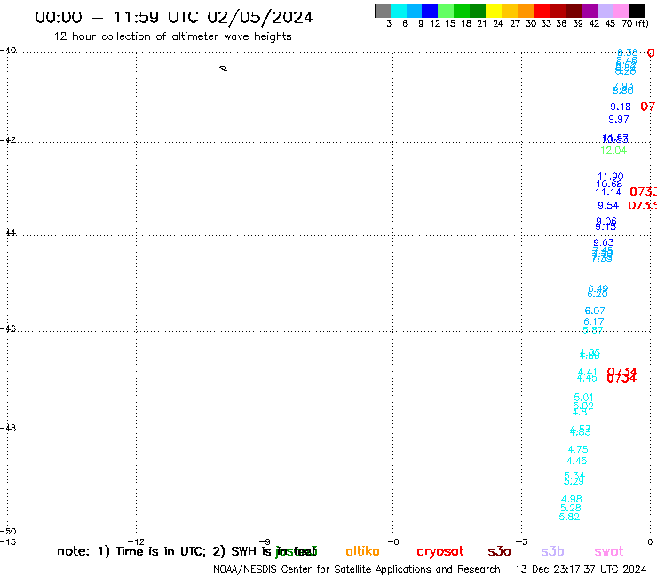Select the 9.54 wave height value

pos(608,205)
